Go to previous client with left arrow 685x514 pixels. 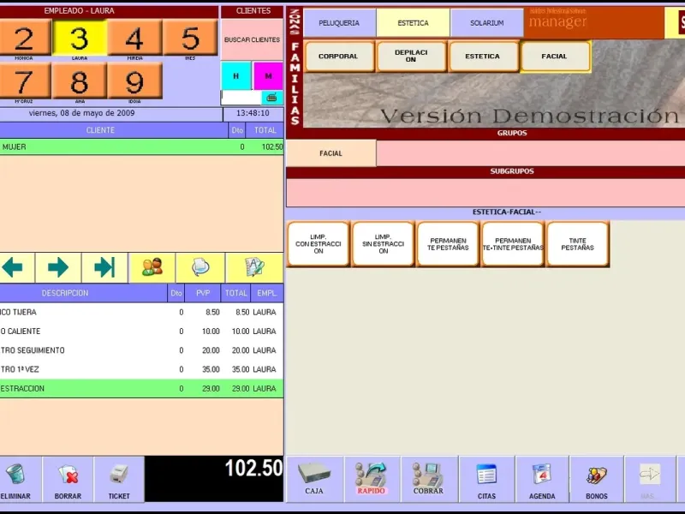coord(16,267)
